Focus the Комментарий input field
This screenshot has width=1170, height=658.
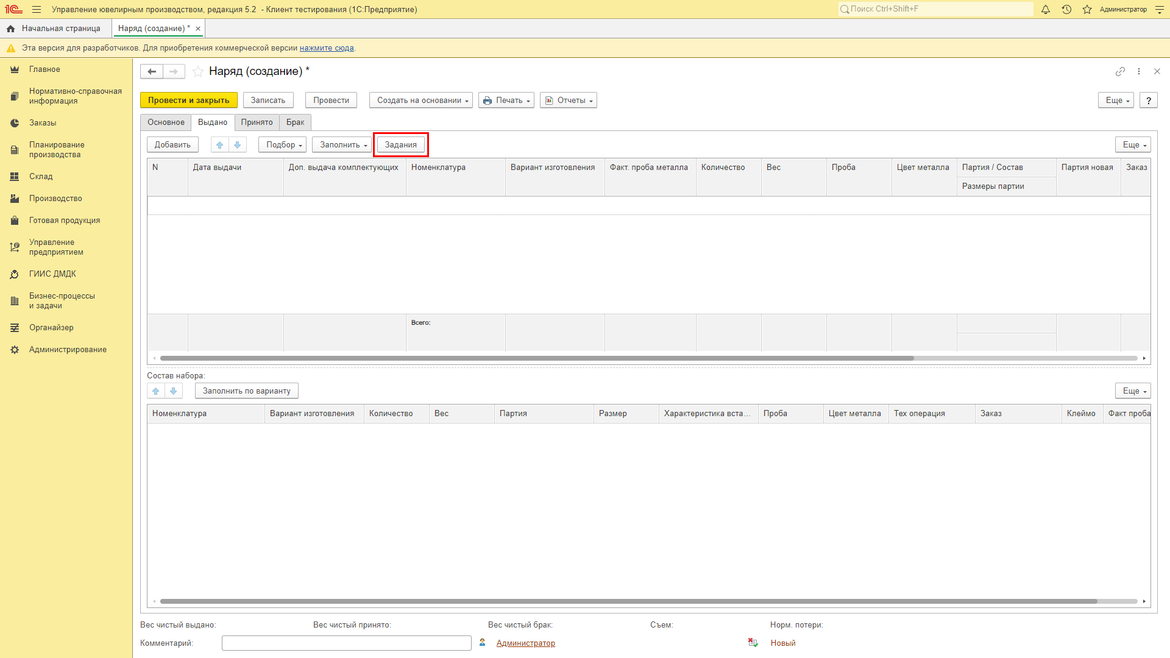click(x=346, y=643)
